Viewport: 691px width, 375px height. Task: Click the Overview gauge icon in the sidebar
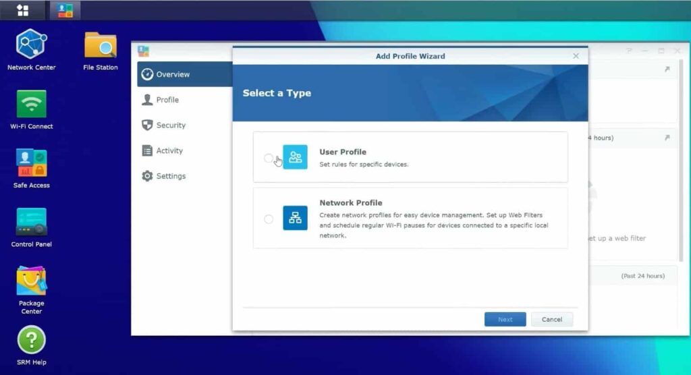(147, 74)
